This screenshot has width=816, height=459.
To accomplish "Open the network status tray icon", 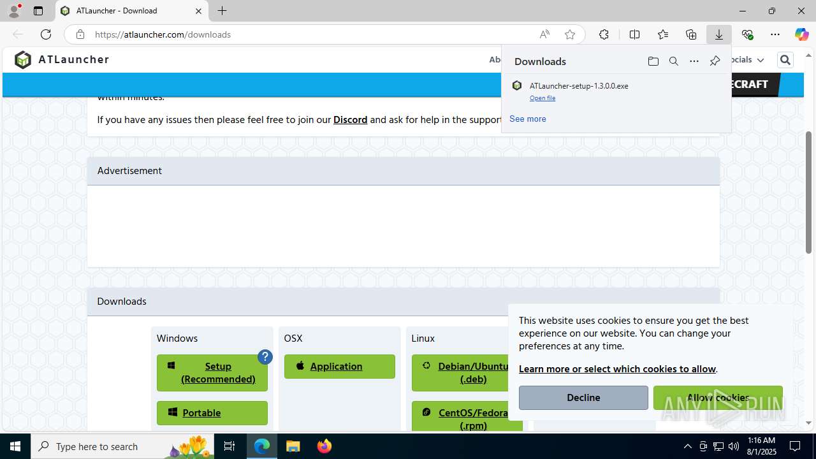I will 718,446.
